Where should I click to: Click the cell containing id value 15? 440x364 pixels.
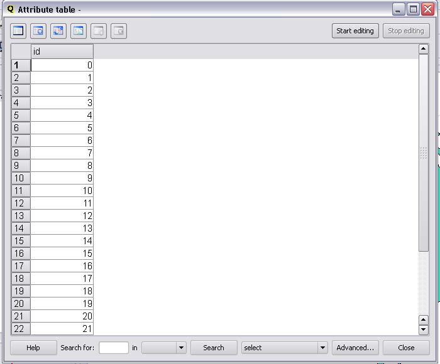pyautogui.click(x=62, y=254)
